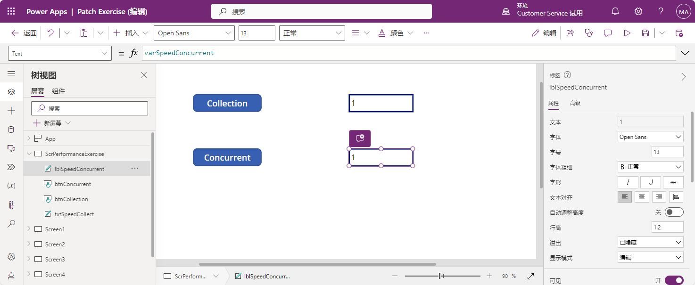Open the new screen dropdown
The height and width of the screenshot is (285, 695).
[x=68, y=123]
